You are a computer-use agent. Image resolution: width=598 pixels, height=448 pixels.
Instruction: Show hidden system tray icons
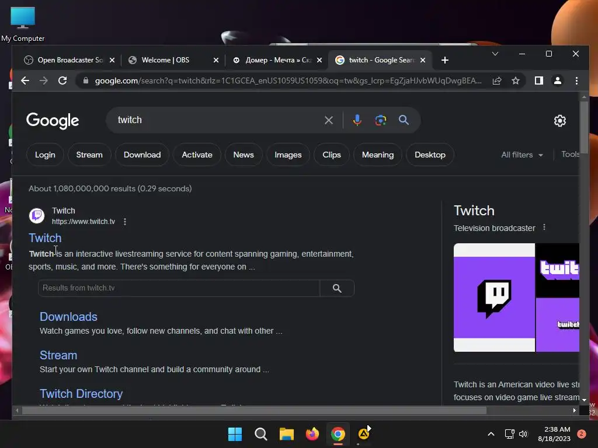(x=491, y=434)
